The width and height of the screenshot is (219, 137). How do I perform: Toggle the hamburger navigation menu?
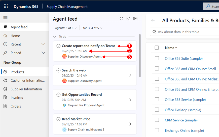[x=6, y=17]
